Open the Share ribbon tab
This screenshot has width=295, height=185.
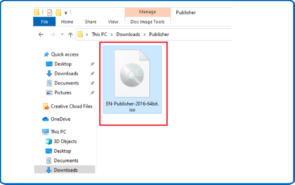pyautogui.click(x=90, y=22)
